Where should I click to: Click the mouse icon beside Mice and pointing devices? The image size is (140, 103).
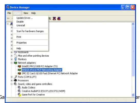click(x=15, y=56)
